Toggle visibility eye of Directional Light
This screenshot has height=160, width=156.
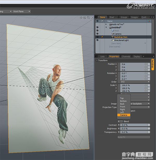point(97,40)
